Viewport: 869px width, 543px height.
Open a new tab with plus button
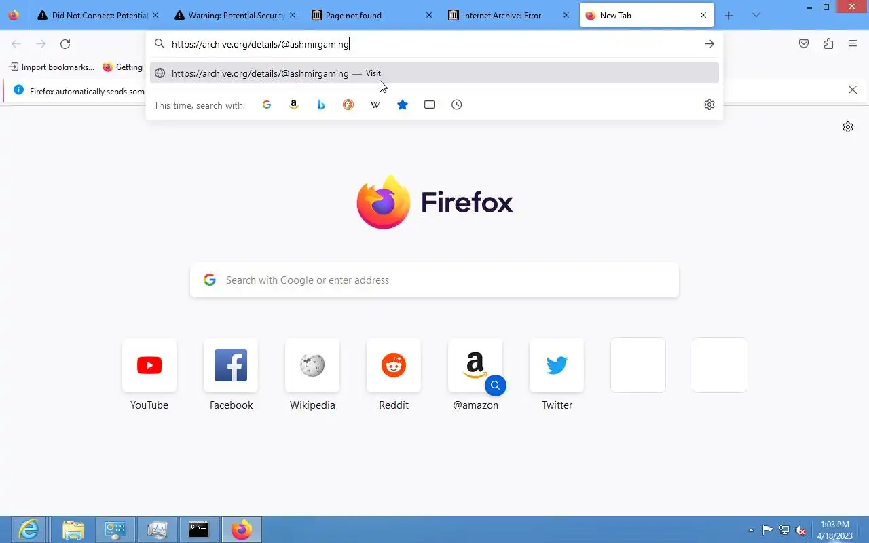tap(729, 15)
